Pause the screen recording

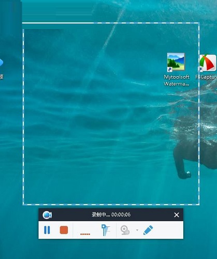click(47, 230)
